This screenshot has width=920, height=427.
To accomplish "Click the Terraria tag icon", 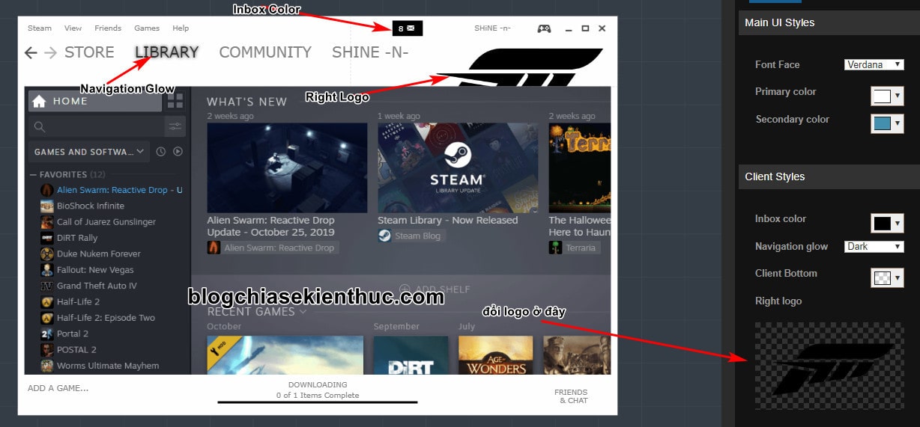I will [x=556, y=248].
